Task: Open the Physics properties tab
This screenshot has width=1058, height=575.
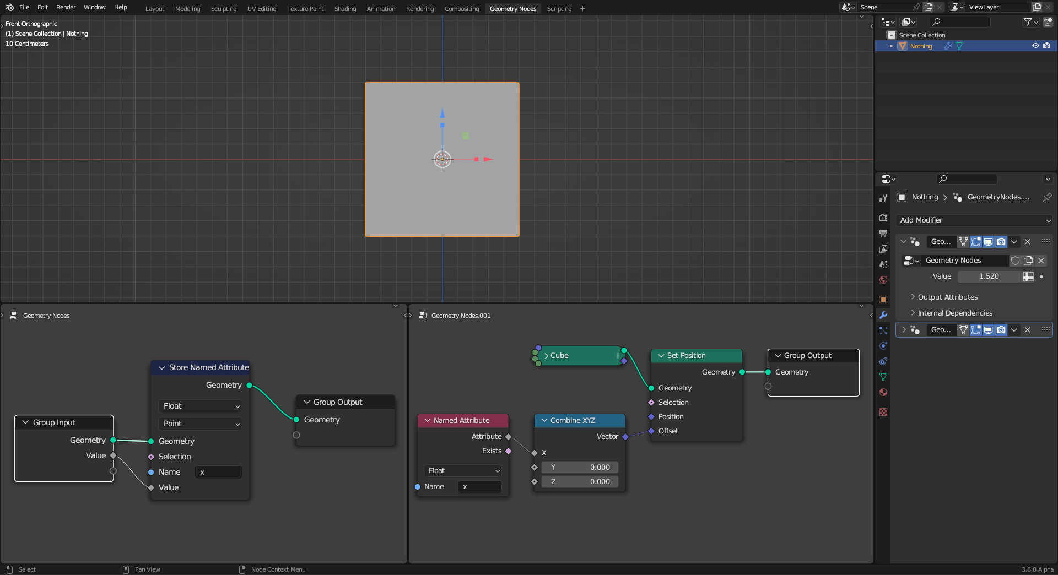Action: [x=883, y=346]
